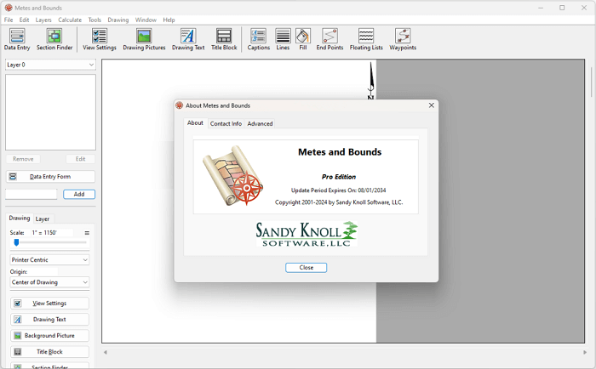Open the End Points tool
This screenshot has width=596, height=369.
330,39
